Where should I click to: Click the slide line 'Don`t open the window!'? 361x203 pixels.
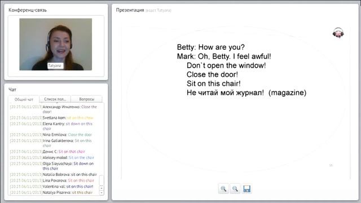tap(226, 65)
